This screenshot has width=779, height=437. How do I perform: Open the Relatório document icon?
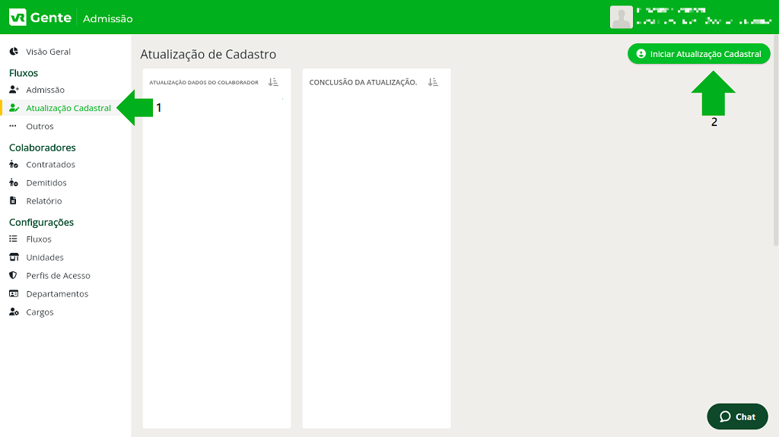point(13,201)
